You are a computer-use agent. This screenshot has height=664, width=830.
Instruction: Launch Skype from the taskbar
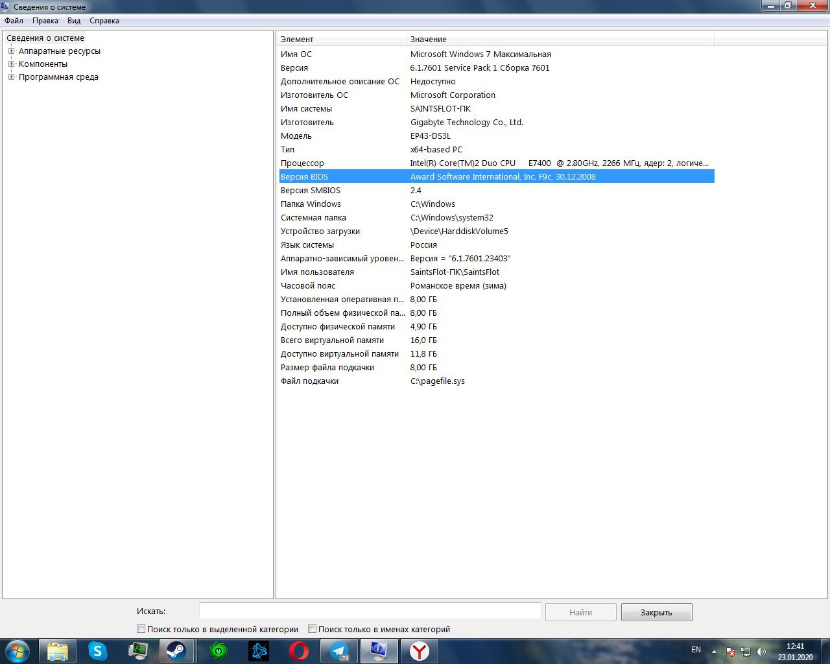pyautogui.click(x=97, y=651)
